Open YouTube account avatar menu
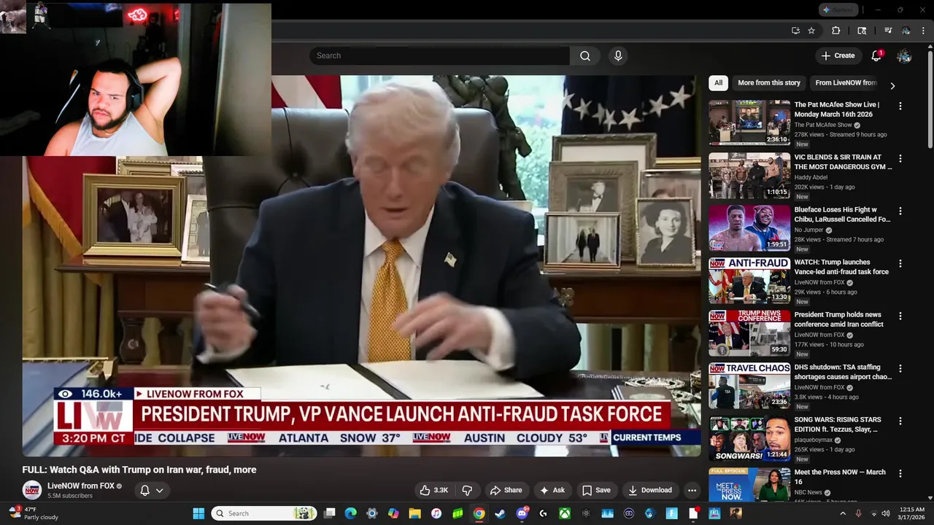Viewport: 934px width, 525px height. [904, 56]
